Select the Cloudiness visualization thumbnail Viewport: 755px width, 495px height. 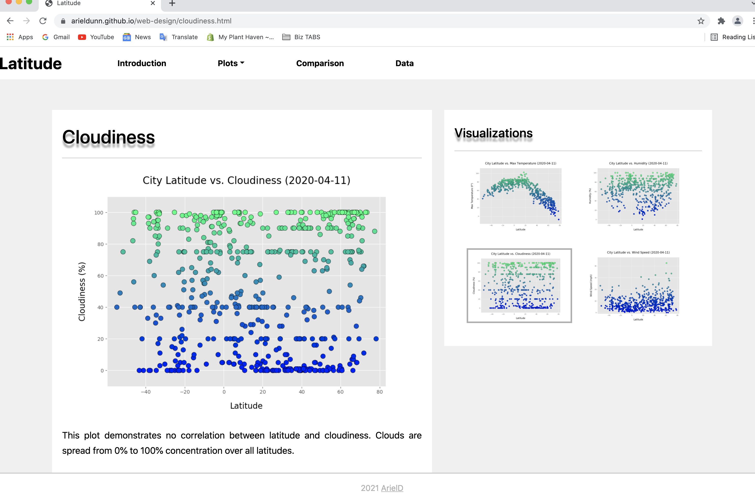tap(519, 285)
